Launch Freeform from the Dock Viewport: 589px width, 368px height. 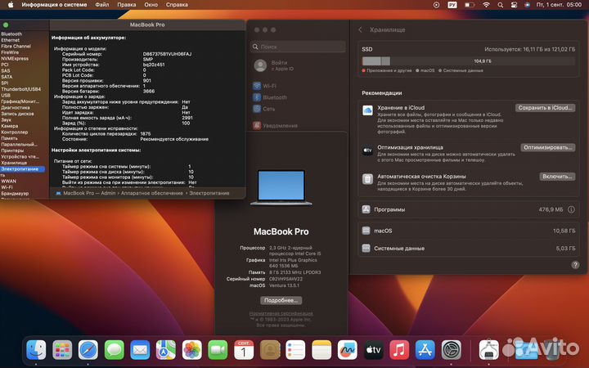(x=348, y=350)
